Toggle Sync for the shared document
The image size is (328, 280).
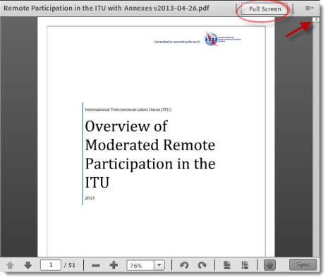pos(303,264)
